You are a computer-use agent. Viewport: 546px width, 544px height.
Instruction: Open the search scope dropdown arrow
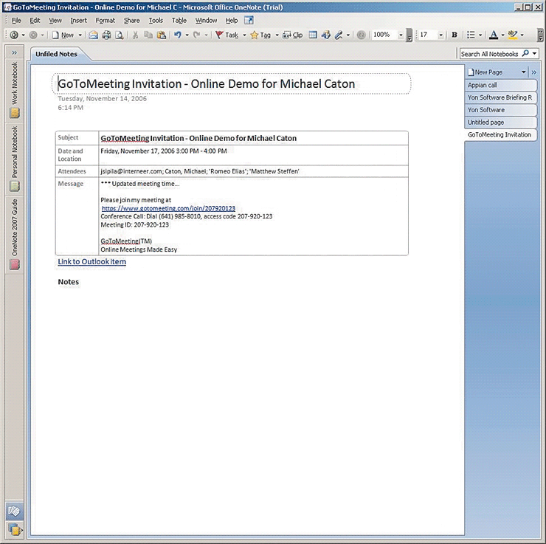[534, 53]
